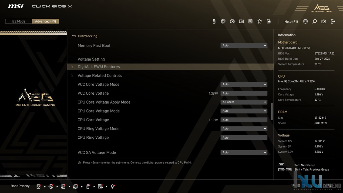Screen dimensions: 343x193
Task: Click the Shift + Tab: Previous Group hint
Action: tap(312, 170)
